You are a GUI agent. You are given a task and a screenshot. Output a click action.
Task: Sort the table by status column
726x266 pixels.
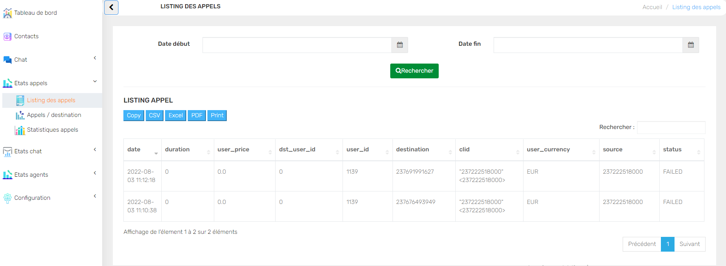pyautogui.click(x=681, y=150)
